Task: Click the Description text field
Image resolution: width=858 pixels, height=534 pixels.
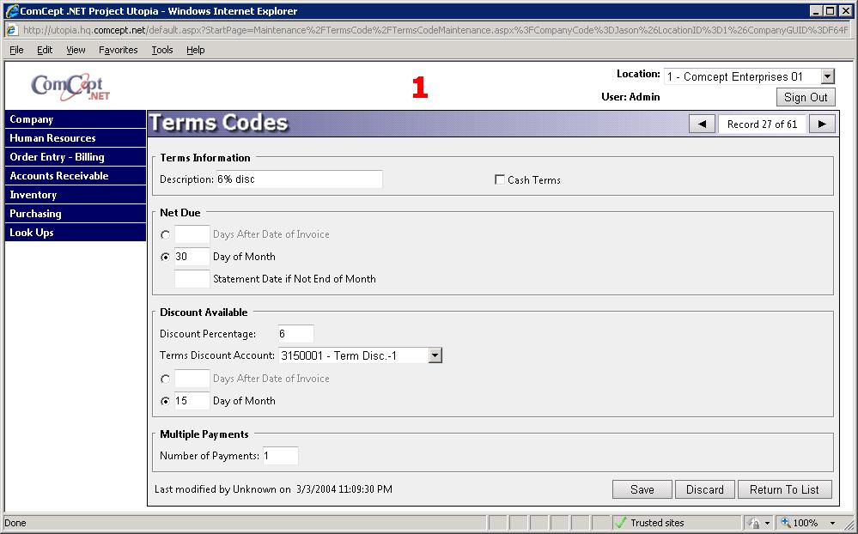Action: click(x=298, y=179)
